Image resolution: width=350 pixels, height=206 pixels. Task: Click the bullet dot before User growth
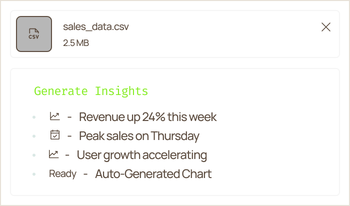[34, 155]
